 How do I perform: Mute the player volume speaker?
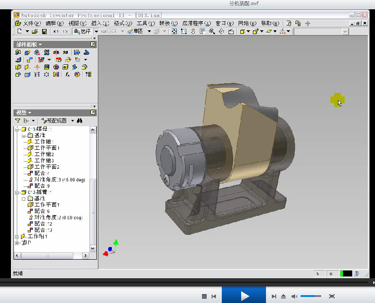click(294, 296)
